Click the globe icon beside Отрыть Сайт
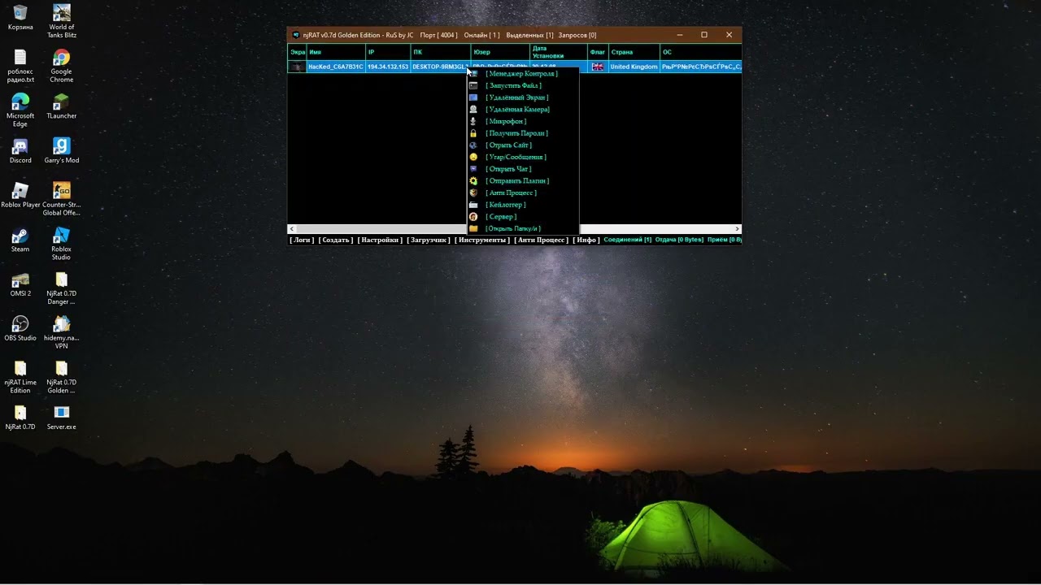1041x585 pixels. pos(473,145)
